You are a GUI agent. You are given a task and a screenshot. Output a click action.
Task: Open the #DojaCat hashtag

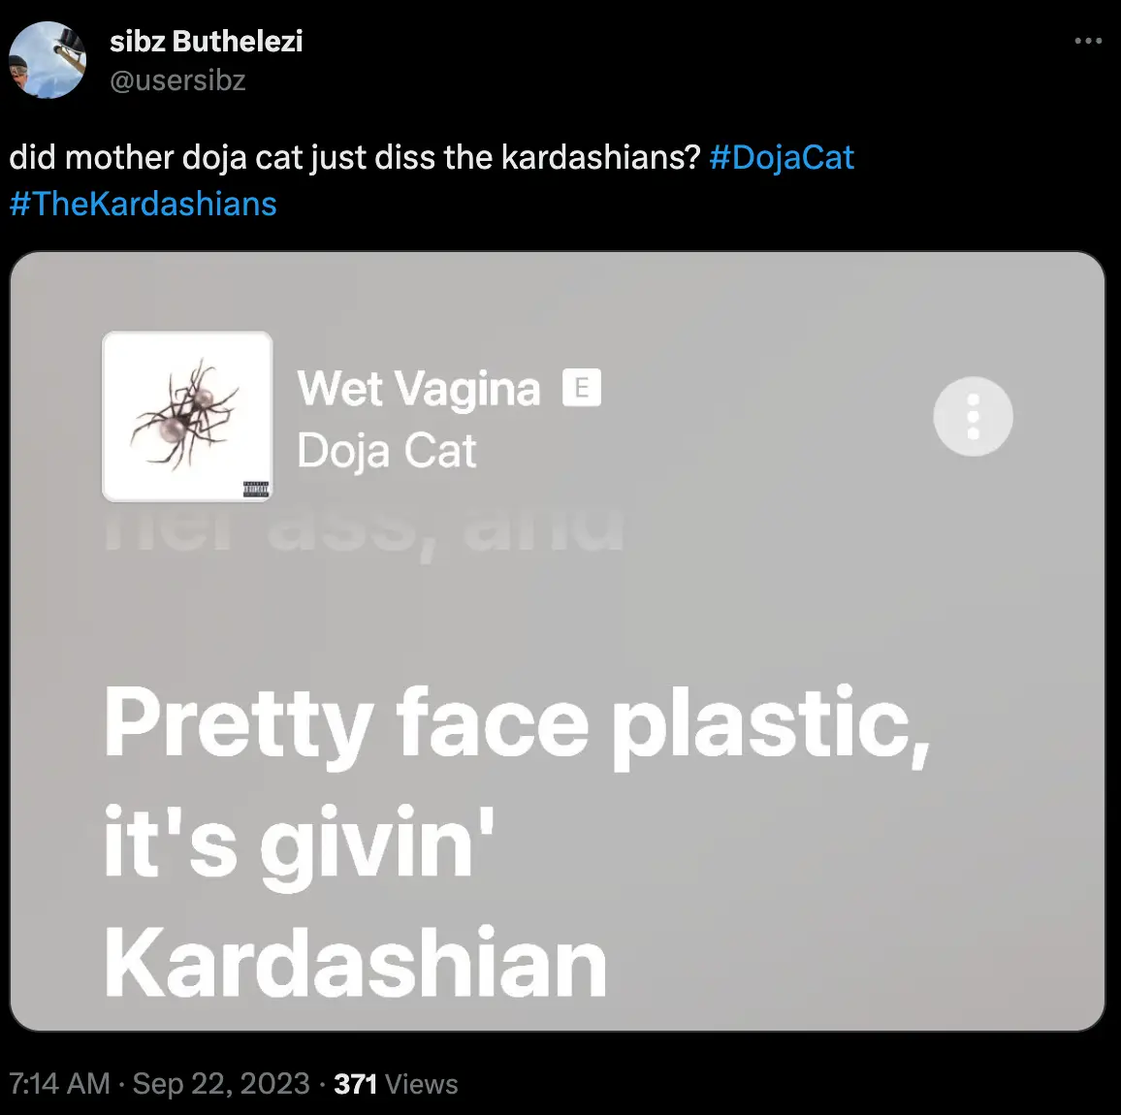point(784,157)
